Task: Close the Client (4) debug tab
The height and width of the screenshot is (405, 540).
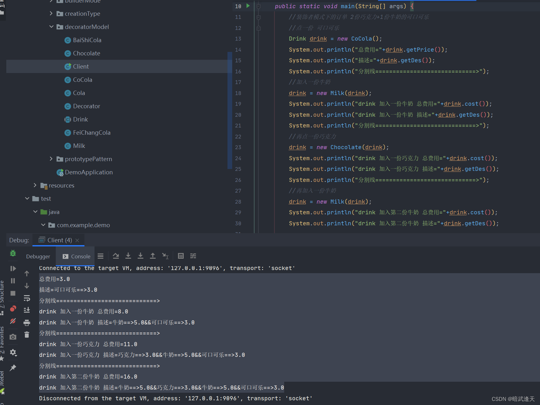Action: 77,240
